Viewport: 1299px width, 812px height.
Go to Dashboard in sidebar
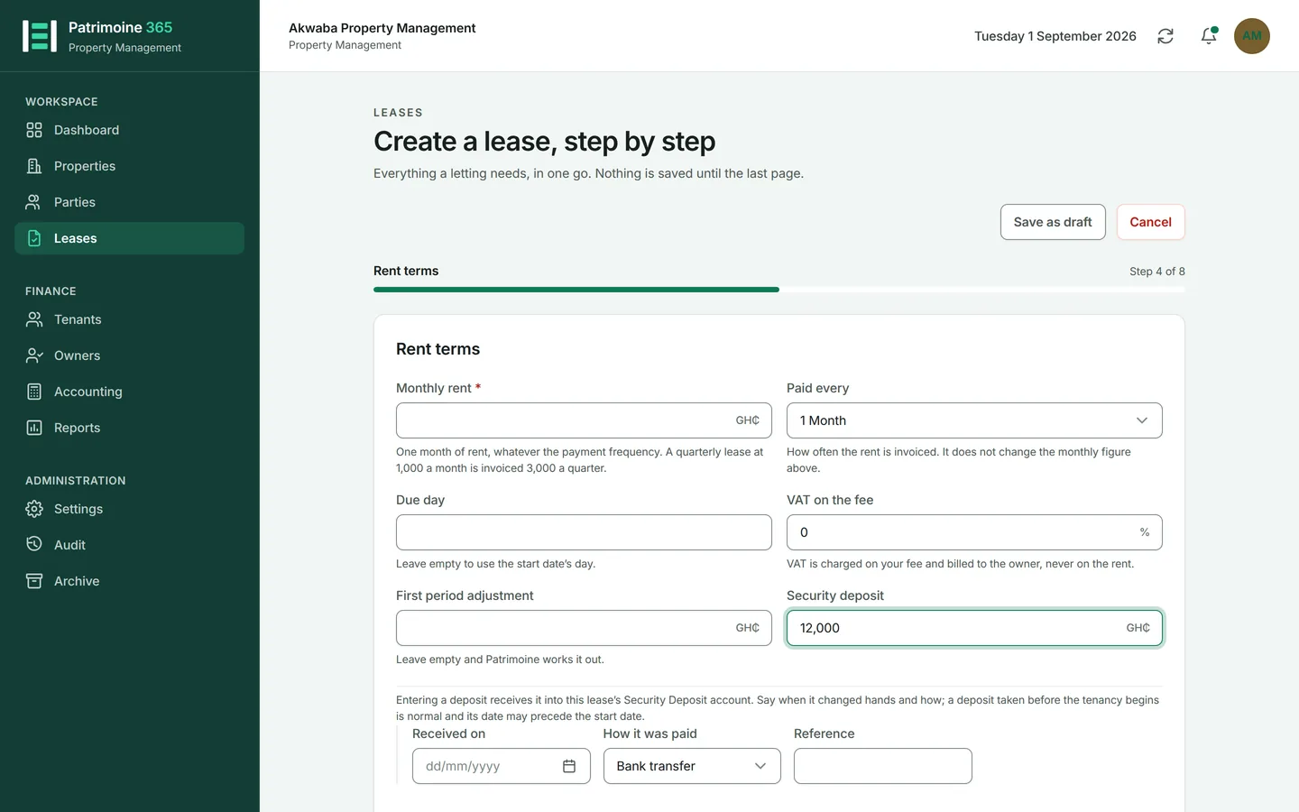point(129,130)
